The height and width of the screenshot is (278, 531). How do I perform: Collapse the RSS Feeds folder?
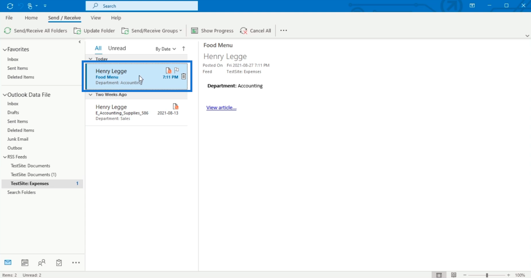5,157
